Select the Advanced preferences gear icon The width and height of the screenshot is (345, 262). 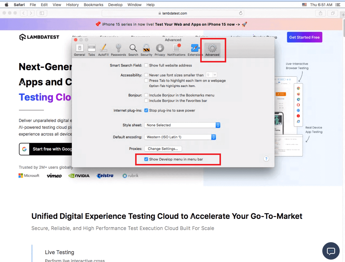pyautogui.click(x=212, y=48)
